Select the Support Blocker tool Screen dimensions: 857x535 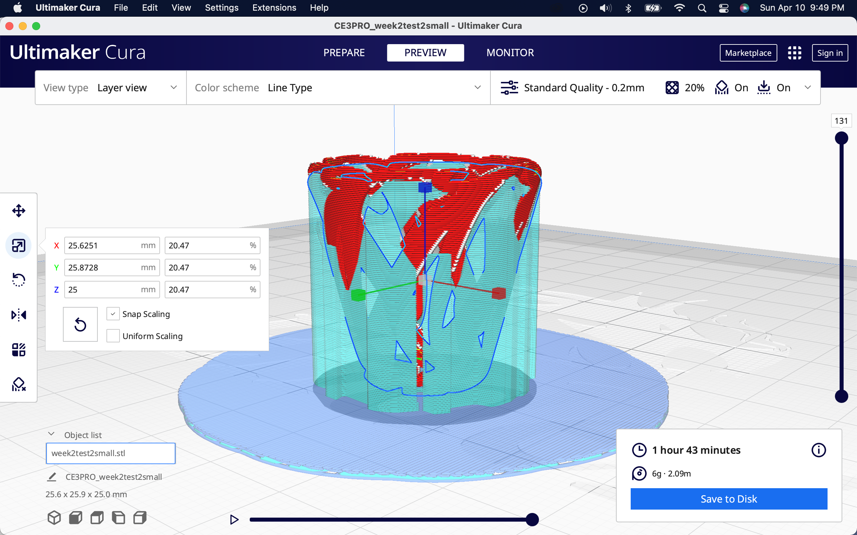click(18, 384)
